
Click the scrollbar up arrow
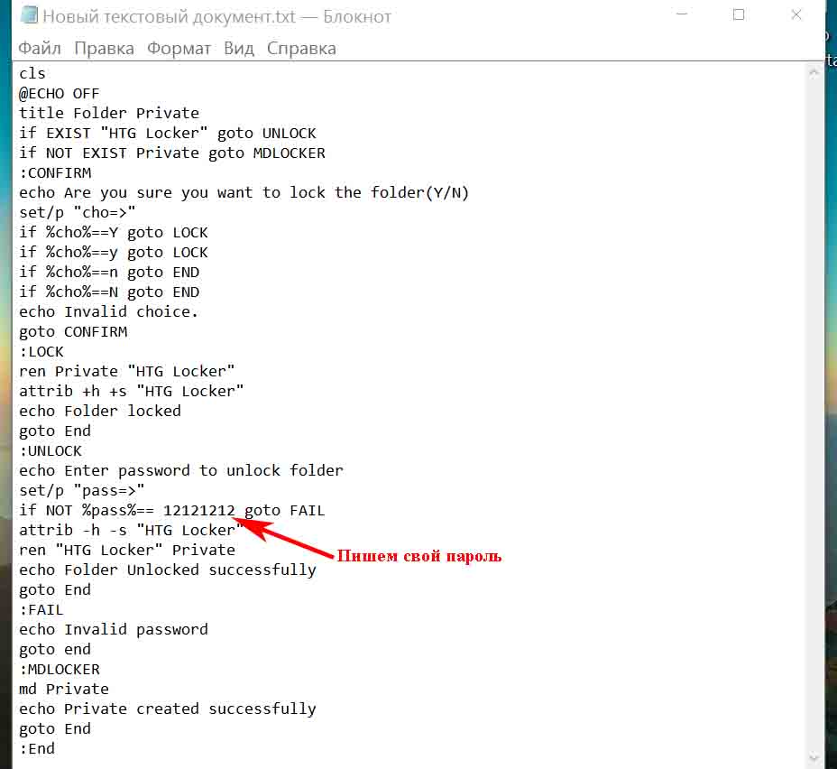(814, 73)
